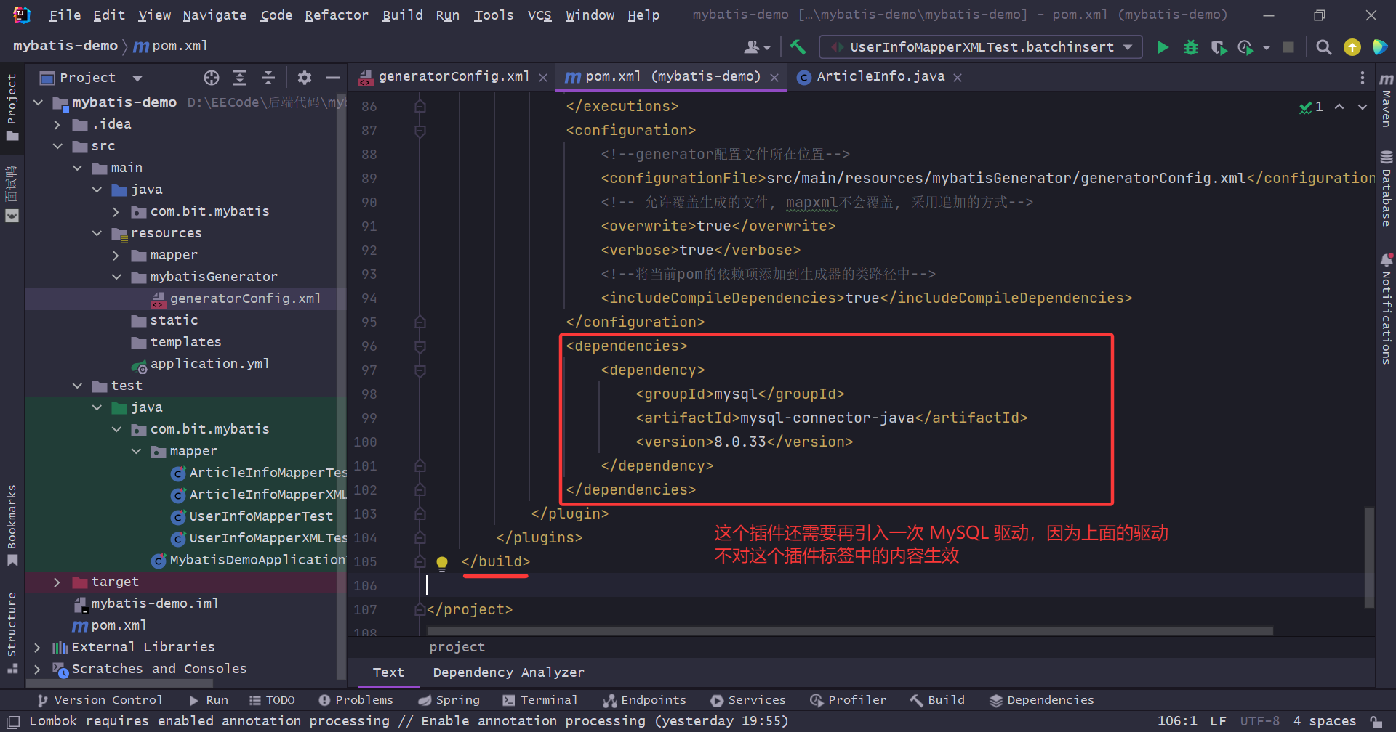Open Services tool window
The image size is (1396, 732).
pos(748,701)
